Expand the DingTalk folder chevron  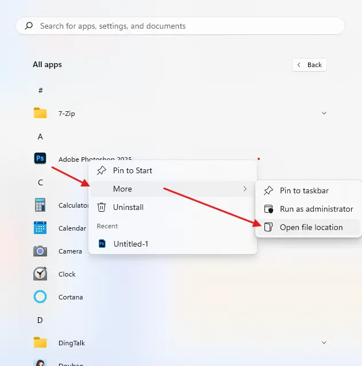coord(324,342)
